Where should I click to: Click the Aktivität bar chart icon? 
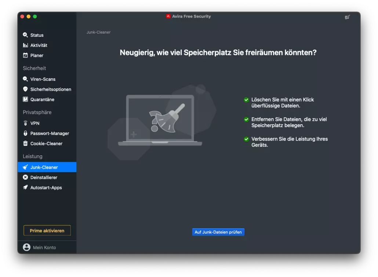(25, 45)
